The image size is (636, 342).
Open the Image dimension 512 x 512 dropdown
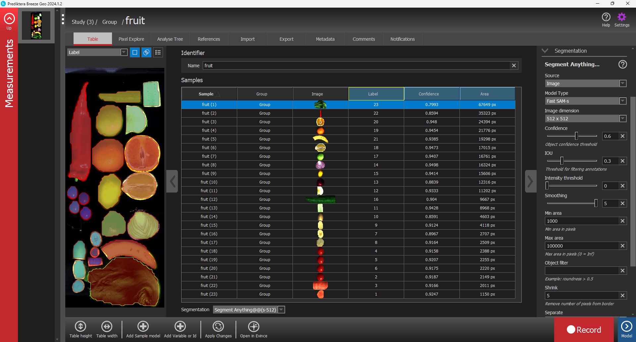623,119
